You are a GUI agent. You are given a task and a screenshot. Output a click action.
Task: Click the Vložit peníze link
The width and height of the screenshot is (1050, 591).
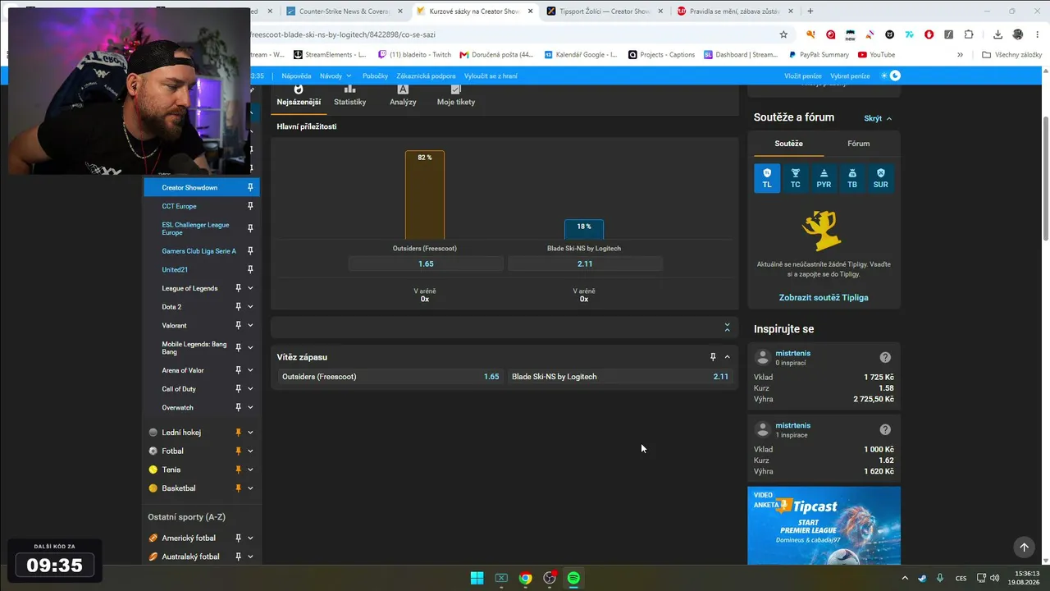pyautogui.click(x=803, y=76)
